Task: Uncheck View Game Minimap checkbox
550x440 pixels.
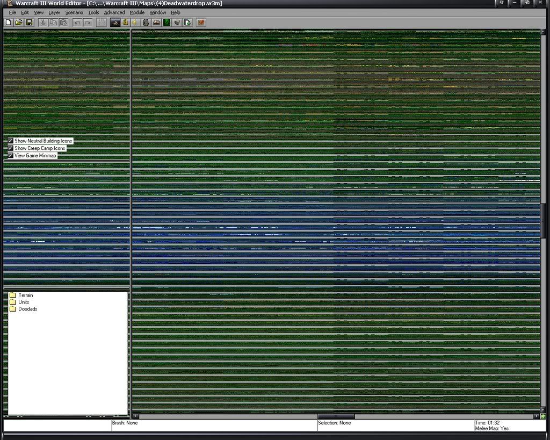Action: coord(11,155)
